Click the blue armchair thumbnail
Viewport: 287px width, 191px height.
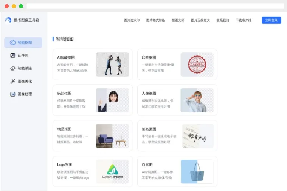(112, 136)
